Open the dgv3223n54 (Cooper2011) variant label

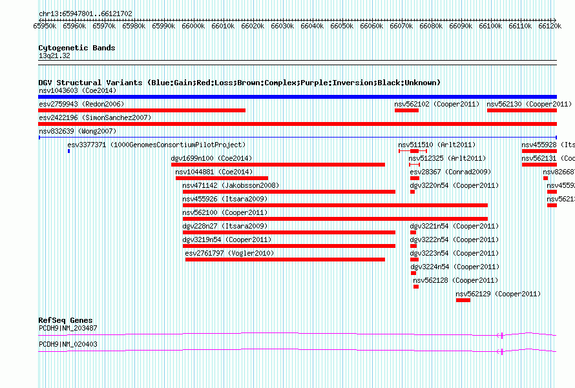click(454, 253)
